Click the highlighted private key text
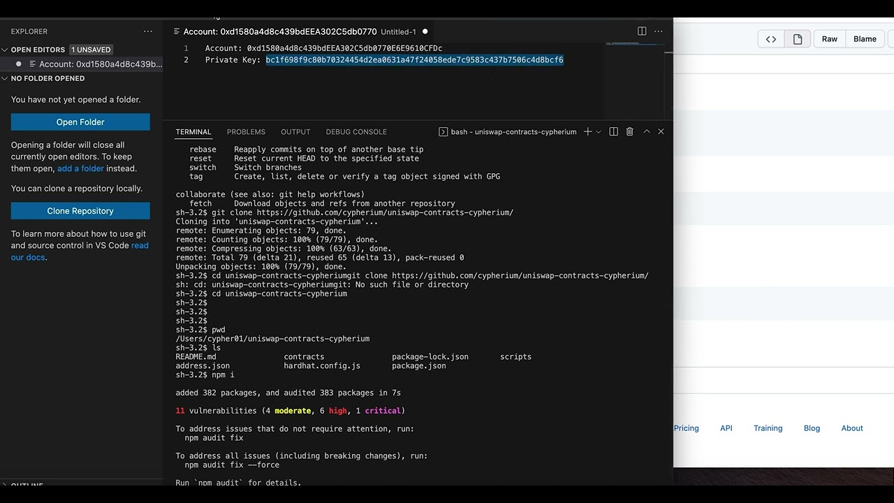The width and height of the screenshot is (894, 503). point(414,60)
